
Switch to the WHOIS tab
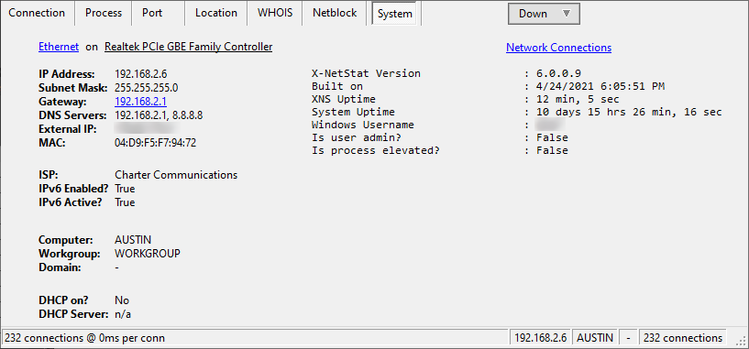coord(275,13)
